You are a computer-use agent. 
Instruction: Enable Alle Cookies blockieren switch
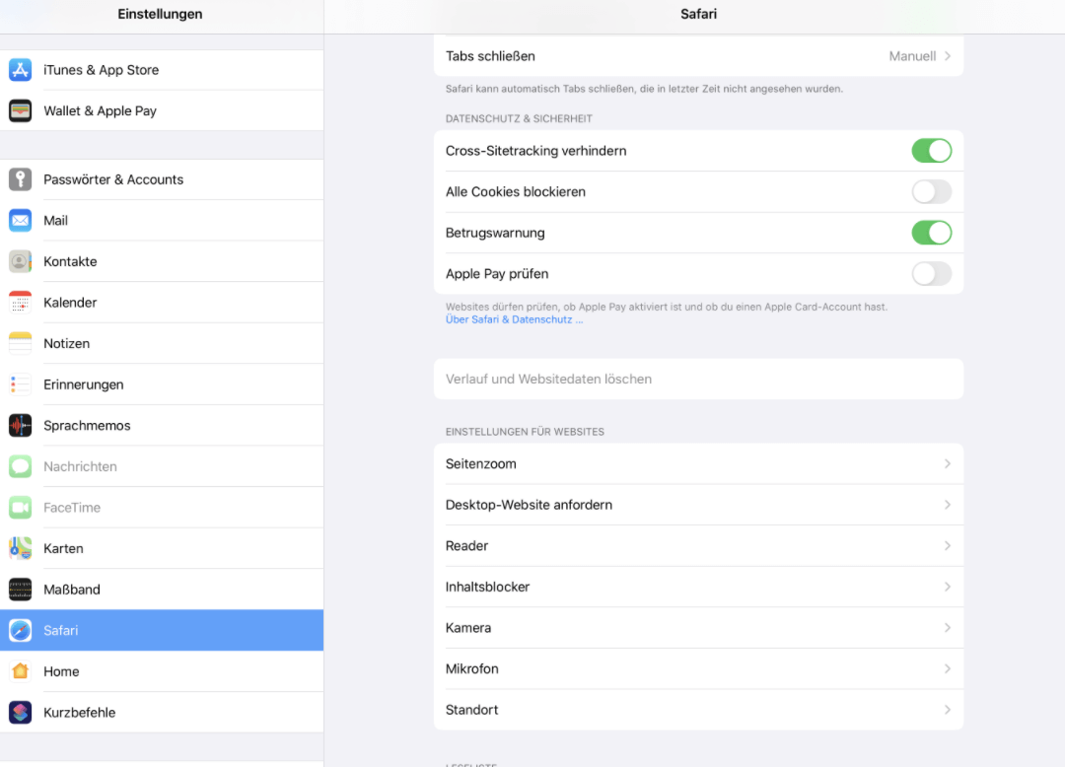(x=931, y=192)
